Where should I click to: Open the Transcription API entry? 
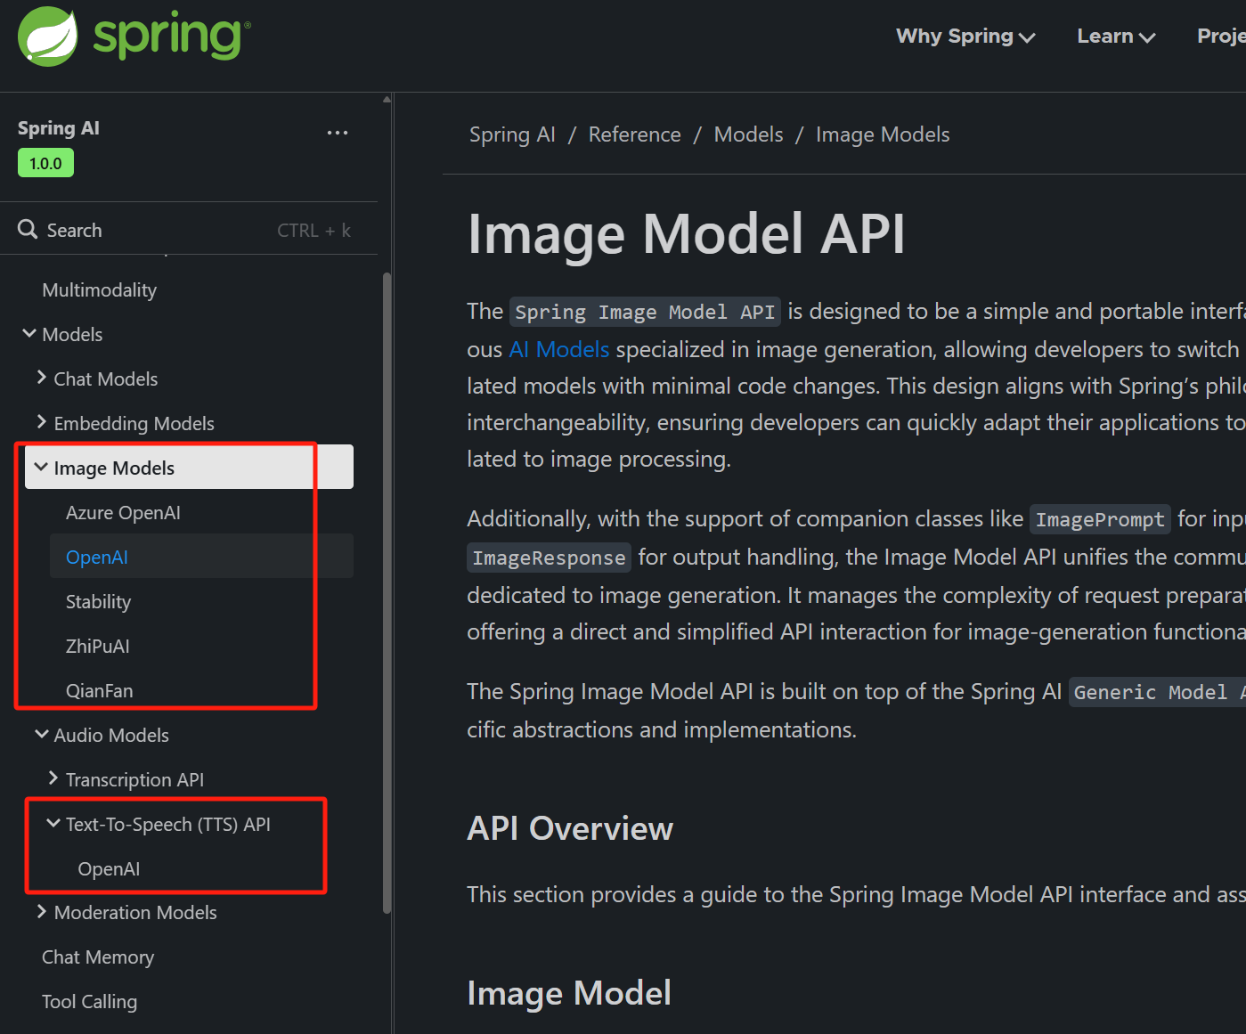134,780
